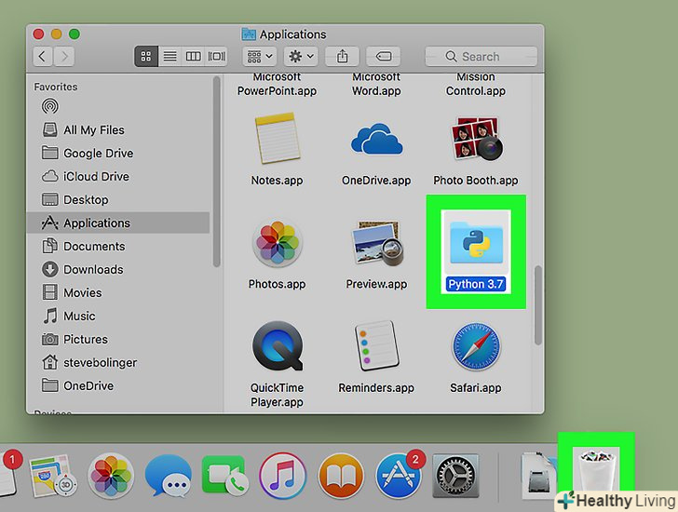This screenshot has height=512, width=678.
Task: Click the Microsoft Word.app label
Action: 376,85
